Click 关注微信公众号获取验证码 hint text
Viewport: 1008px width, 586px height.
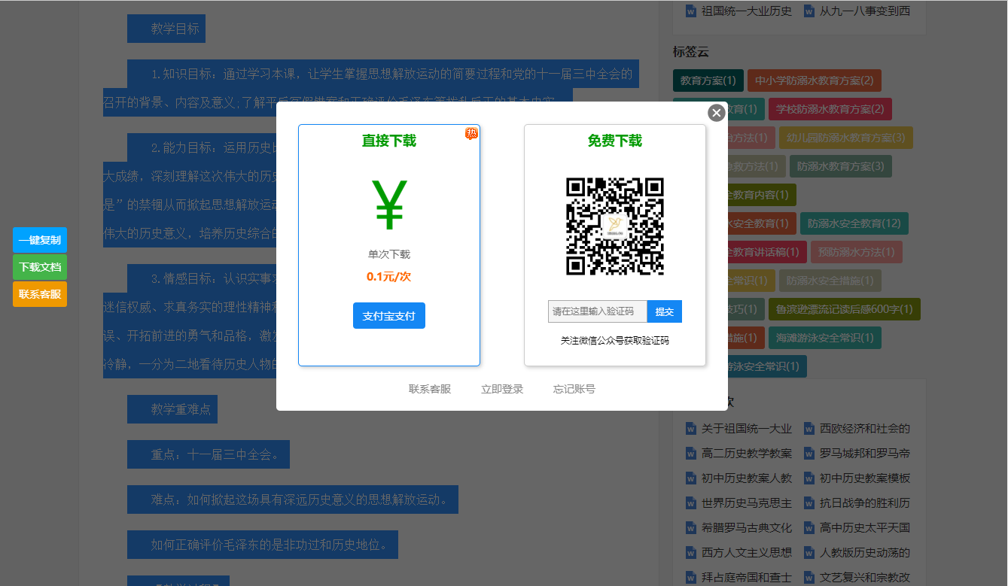615,341
